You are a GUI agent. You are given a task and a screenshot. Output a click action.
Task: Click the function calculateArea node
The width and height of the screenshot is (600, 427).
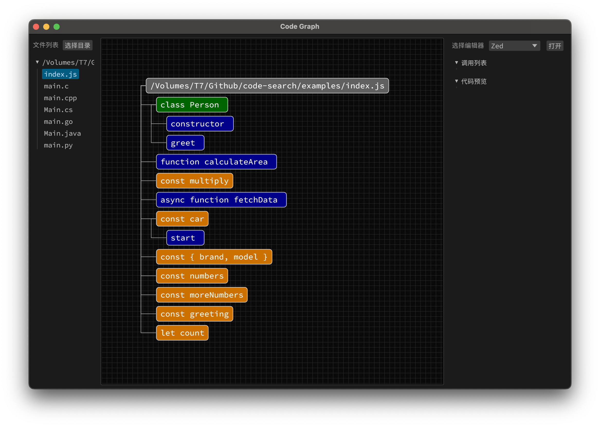[216, 162]
